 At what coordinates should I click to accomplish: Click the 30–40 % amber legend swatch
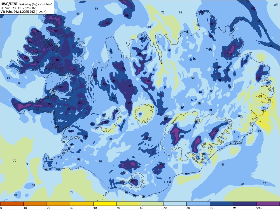coord(82,204)
